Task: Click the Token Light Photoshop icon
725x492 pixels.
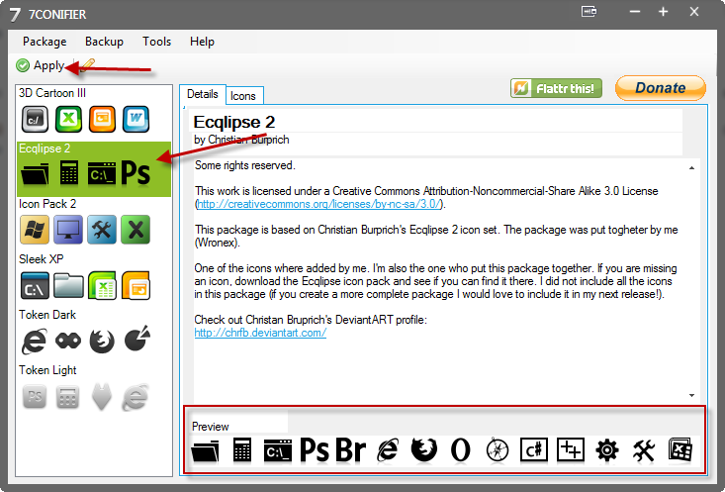Action: [x=35, y=397]
